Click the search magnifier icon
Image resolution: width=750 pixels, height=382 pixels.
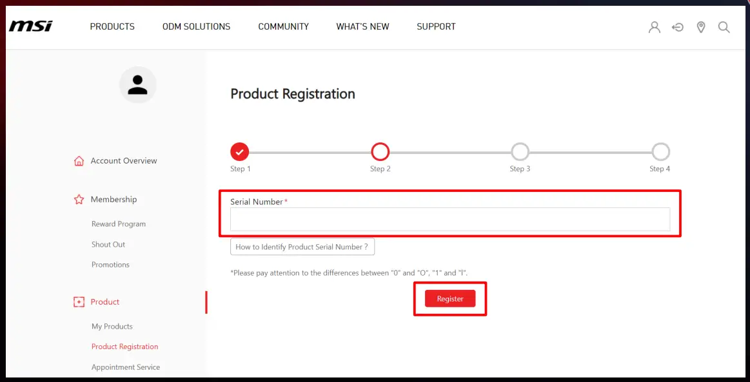click(x=724, y=27)
